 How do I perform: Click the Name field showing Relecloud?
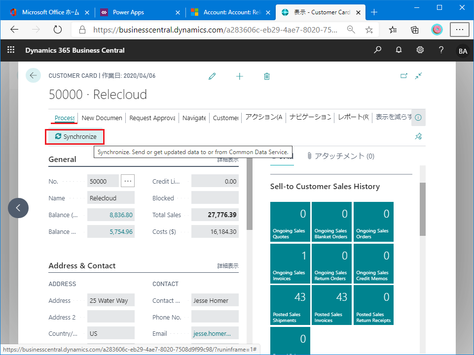111,198
